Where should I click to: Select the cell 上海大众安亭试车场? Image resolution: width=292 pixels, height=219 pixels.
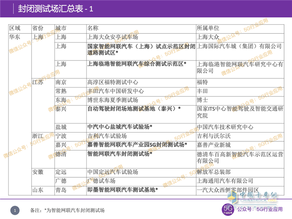click(141, 38)
